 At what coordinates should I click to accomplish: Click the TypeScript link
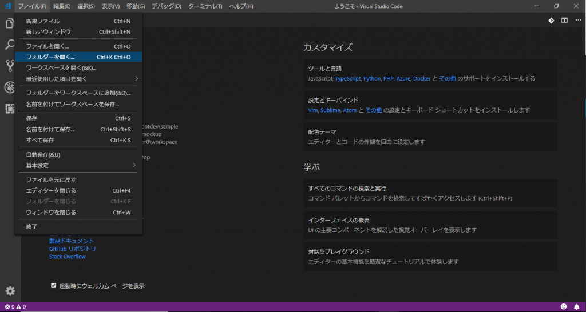coord(347,79)
